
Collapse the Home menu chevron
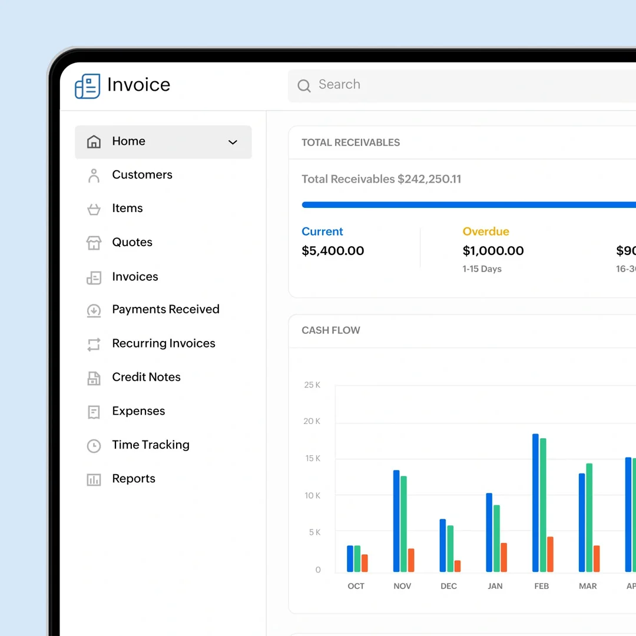233,142
